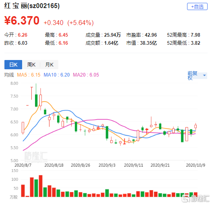Add stock via +自选 button
This screenshot has width=212, height=205.
(197, 6)
